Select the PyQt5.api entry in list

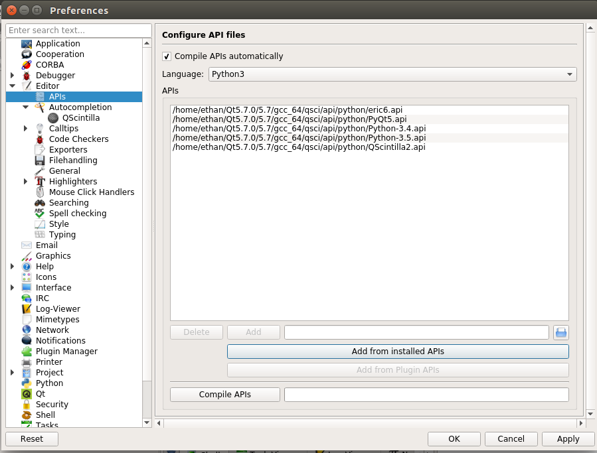tap(289, 119)
